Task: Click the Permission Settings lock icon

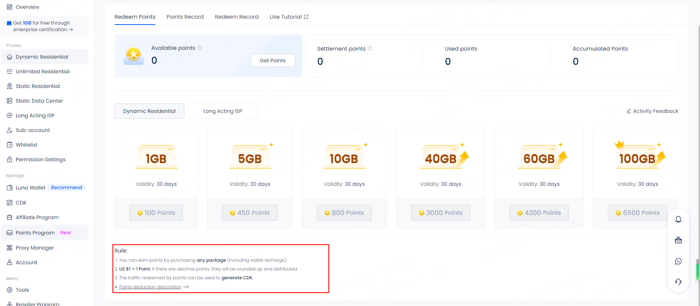Action: [x=10, y=159]
